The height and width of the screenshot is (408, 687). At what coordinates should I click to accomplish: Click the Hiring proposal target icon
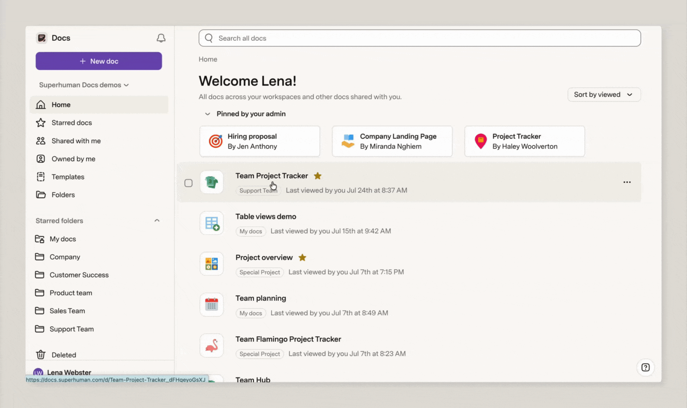[x=216, y=141]
